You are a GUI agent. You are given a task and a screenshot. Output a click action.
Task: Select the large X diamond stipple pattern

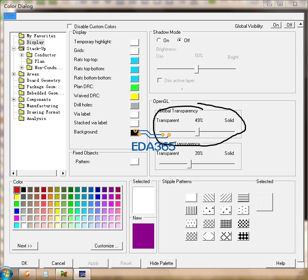pos(226,236)
